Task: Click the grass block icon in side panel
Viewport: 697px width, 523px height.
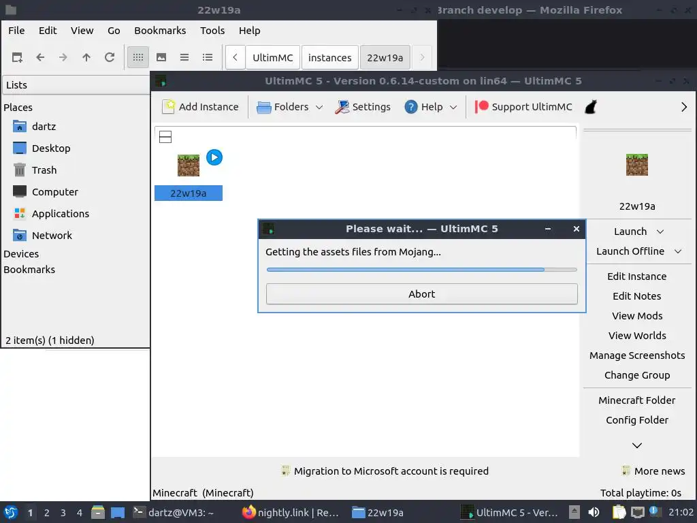Action: click(x=637, y=165)
